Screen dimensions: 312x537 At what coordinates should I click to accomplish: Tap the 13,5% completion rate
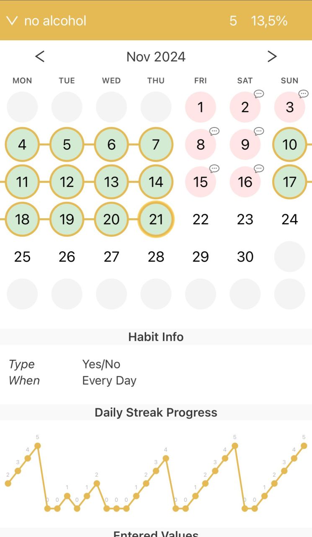pos(269,21)
